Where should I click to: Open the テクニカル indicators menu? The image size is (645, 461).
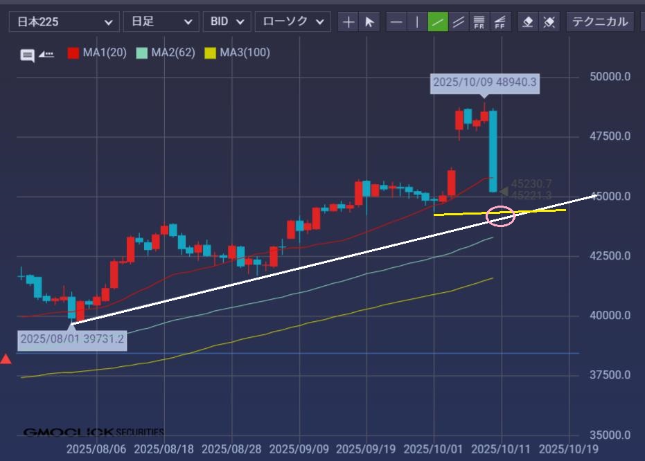click(x=600, y=22)
